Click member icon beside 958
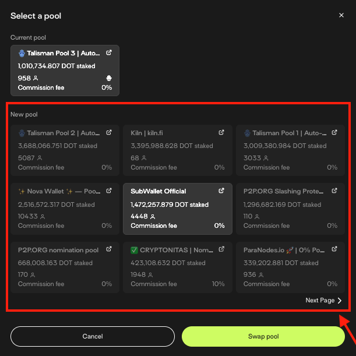The width and height of the screenshot is (356, 356). [36, 78]
